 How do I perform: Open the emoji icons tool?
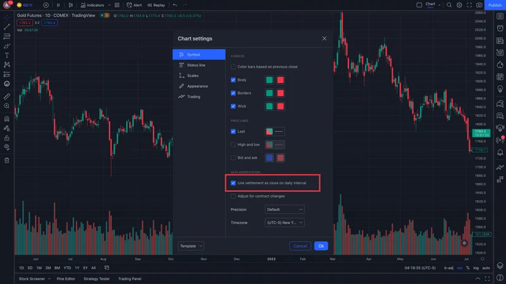(7, 84)
